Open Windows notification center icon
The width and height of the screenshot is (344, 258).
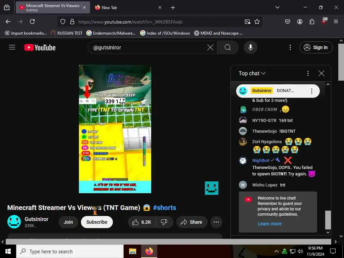(x=333, y=251)
